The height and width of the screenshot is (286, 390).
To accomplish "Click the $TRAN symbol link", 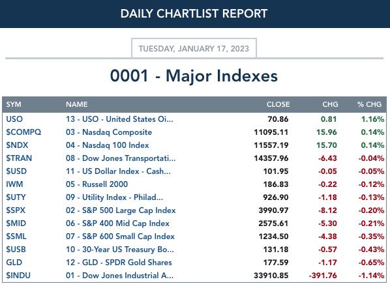I will tap(19, 158).
